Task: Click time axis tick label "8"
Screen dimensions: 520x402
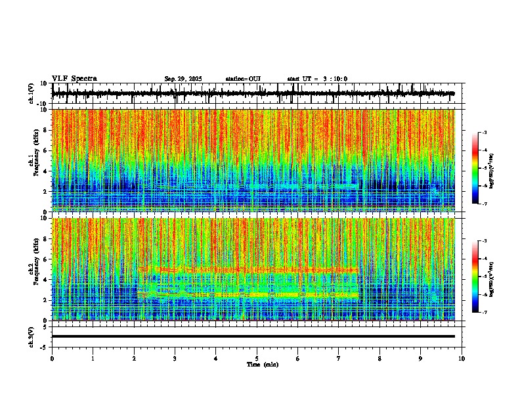Action: click(379, 359)
